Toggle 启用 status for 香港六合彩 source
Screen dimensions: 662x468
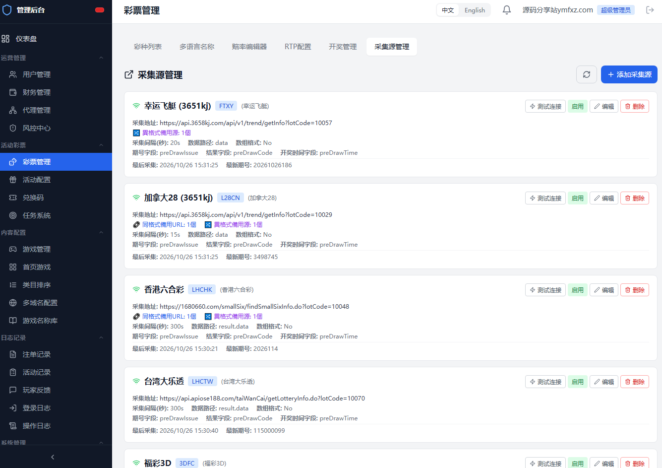(x=578, y=290)
